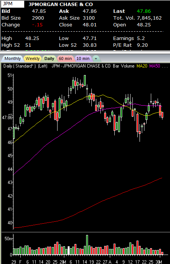The height and width of the screenshot is (264, 170).
Task: Select the MA20 indicator label
Action: pyautogui.click(x=142, y=66)
